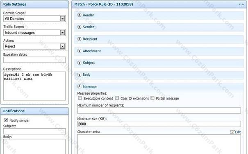The height and width of the screenshot is (154, 248).
Task: Click the Message section title
Action: [x=89, y=87]
